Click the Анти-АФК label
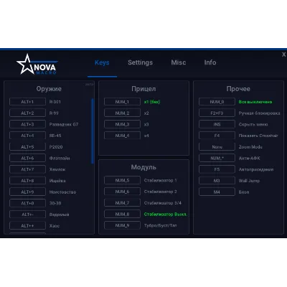287x287 pixels. pyautogui.click(x=249, y=158)
